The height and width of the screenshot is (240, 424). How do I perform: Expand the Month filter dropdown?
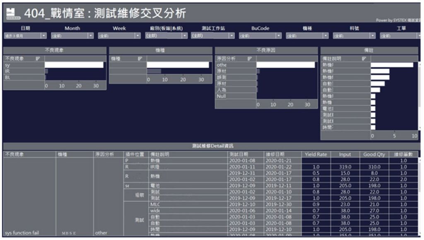(x=90, y=36)
